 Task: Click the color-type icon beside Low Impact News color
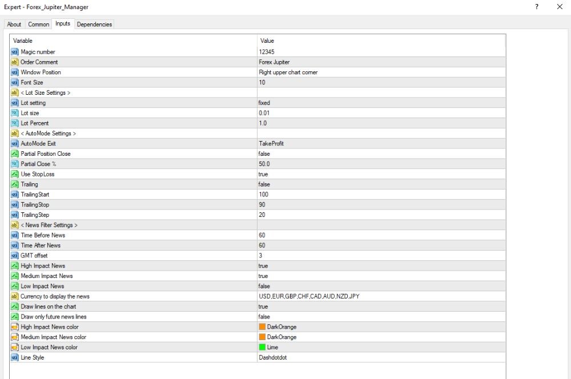(x=15, y=348)
